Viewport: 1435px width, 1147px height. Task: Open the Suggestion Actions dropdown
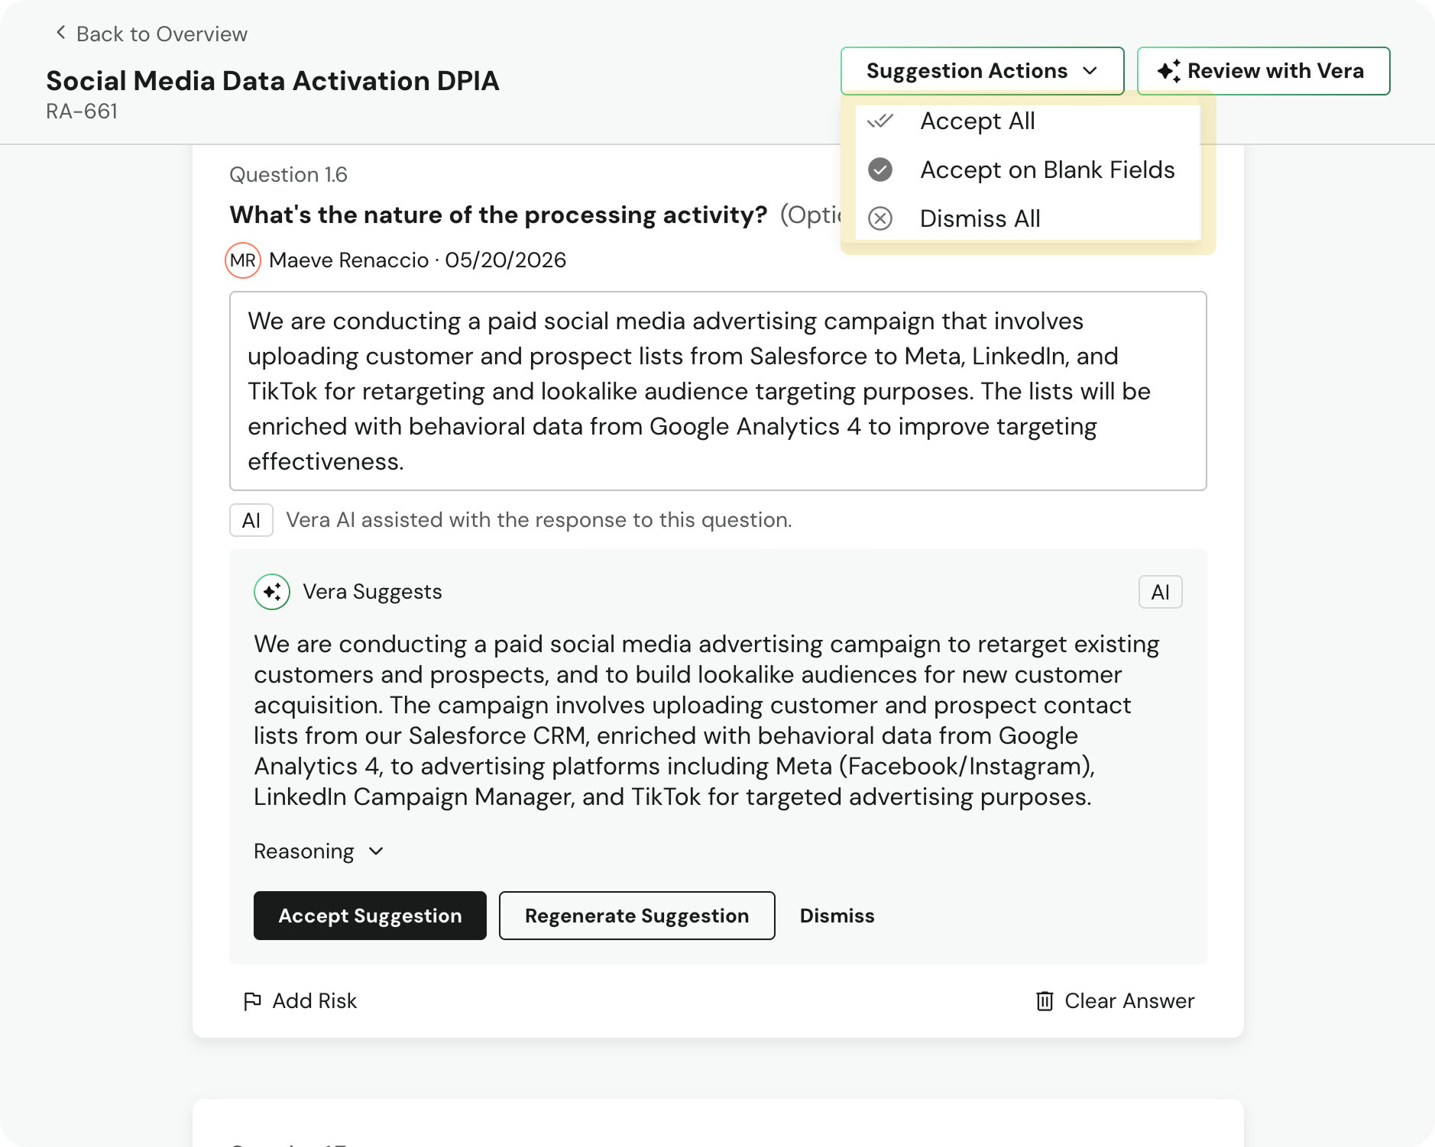point(982,71)
